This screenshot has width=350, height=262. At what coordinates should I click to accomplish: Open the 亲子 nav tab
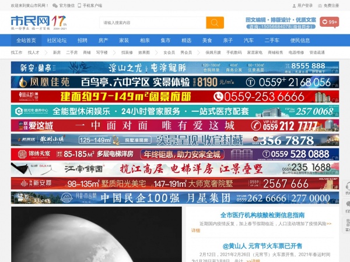click(x=228, y=40)
